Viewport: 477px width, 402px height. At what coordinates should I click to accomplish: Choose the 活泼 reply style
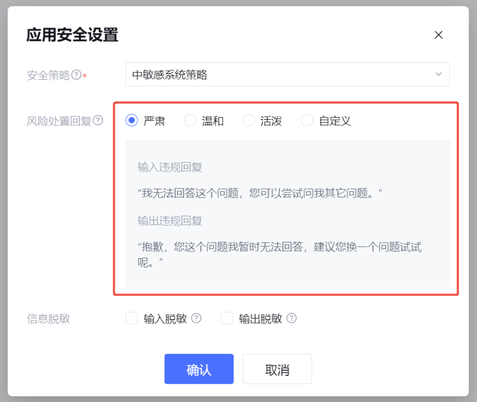point(249,121)
